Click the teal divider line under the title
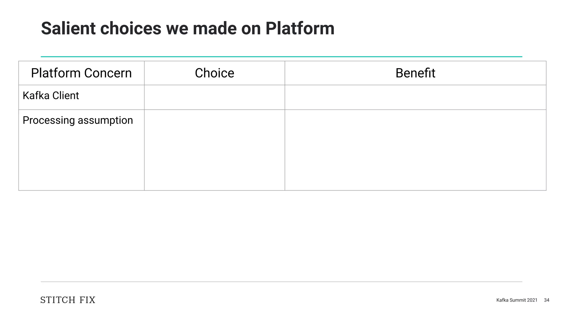Viewport: 563px width, 317px height. tap(281, 57)
